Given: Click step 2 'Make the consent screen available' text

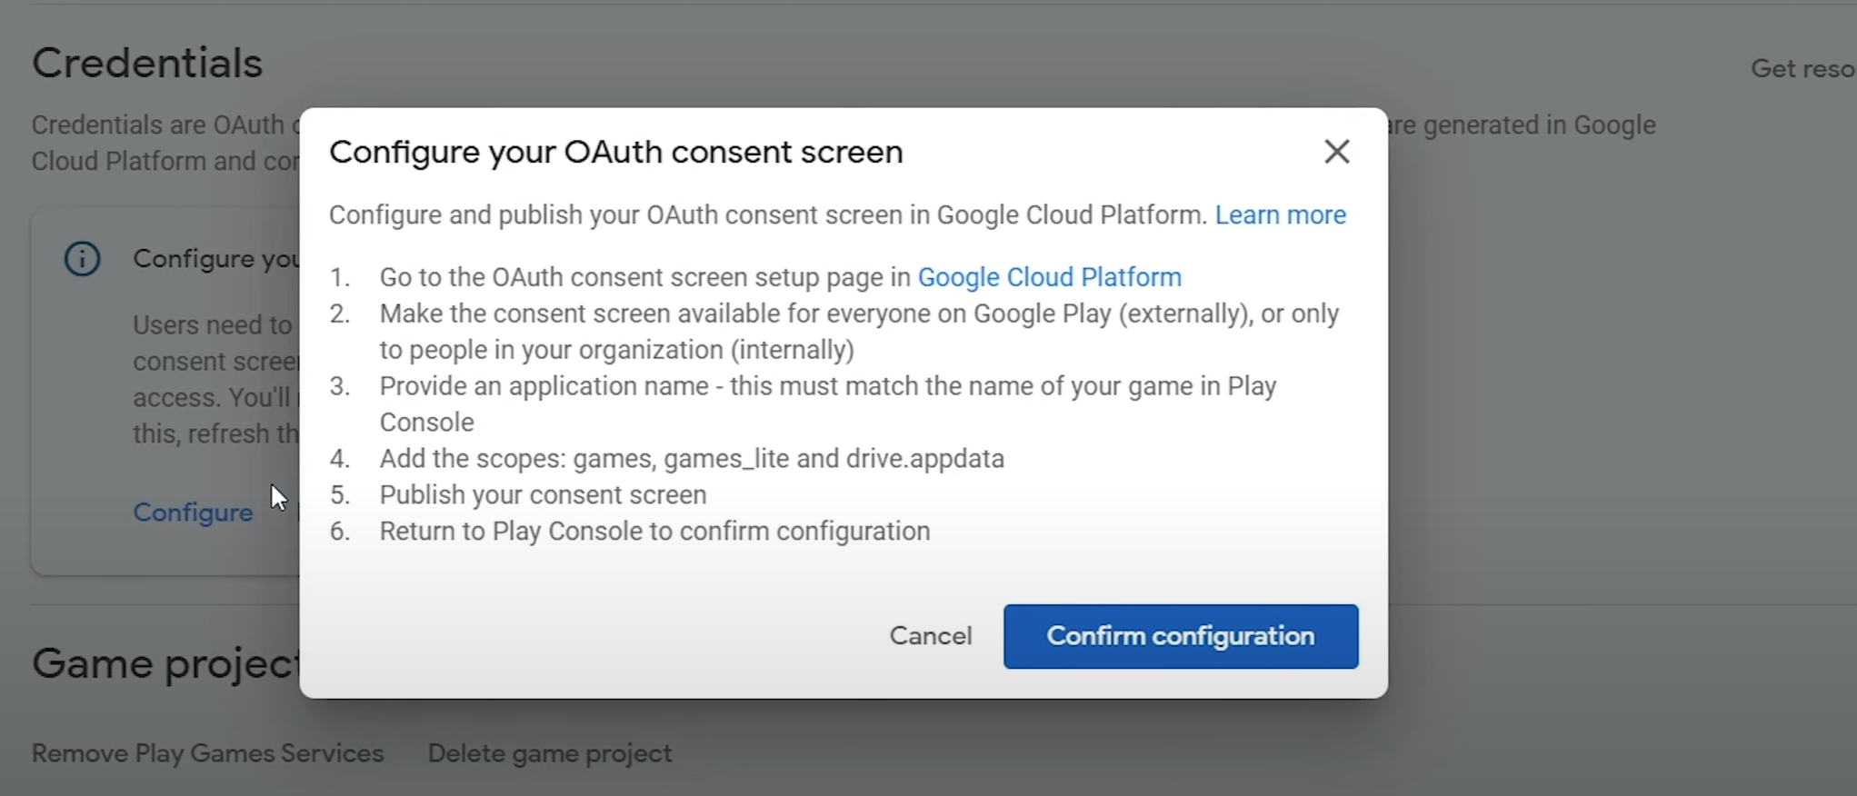Looking at the screenshot, I should (x=859, y=332).
